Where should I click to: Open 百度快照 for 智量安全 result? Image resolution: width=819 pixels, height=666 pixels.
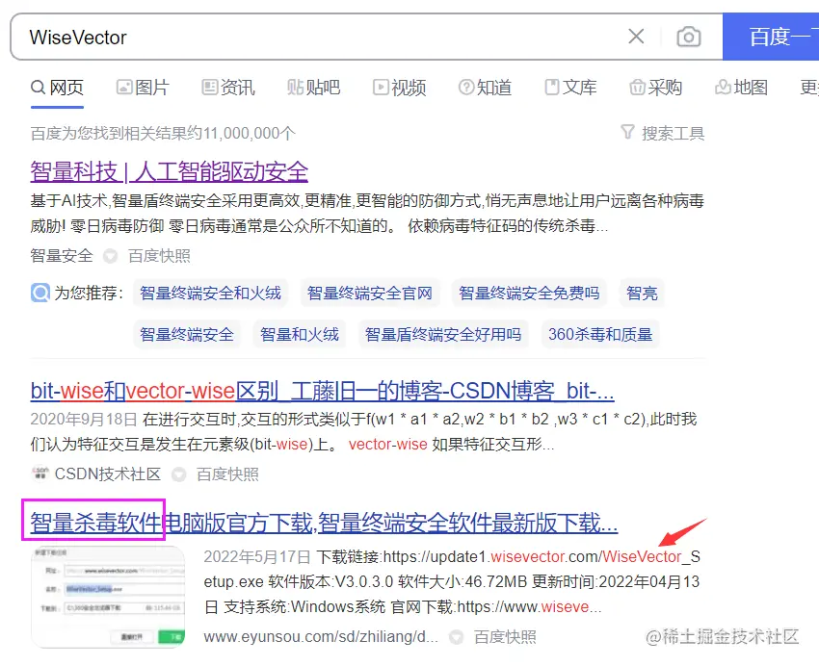[x=159, y=256]
